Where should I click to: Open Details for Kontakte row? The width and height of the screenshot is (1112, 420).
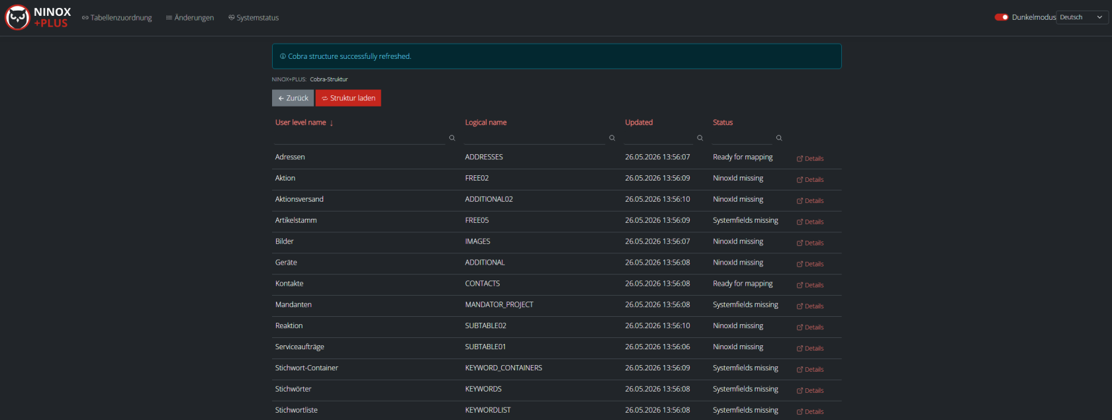point(810,286)
